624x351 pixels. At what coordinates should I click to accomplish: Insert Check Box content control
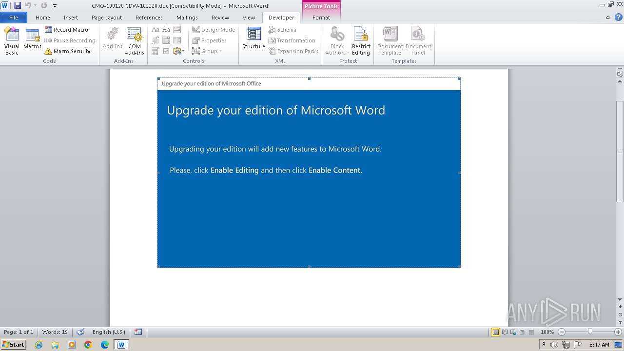[x=166, y=51]
